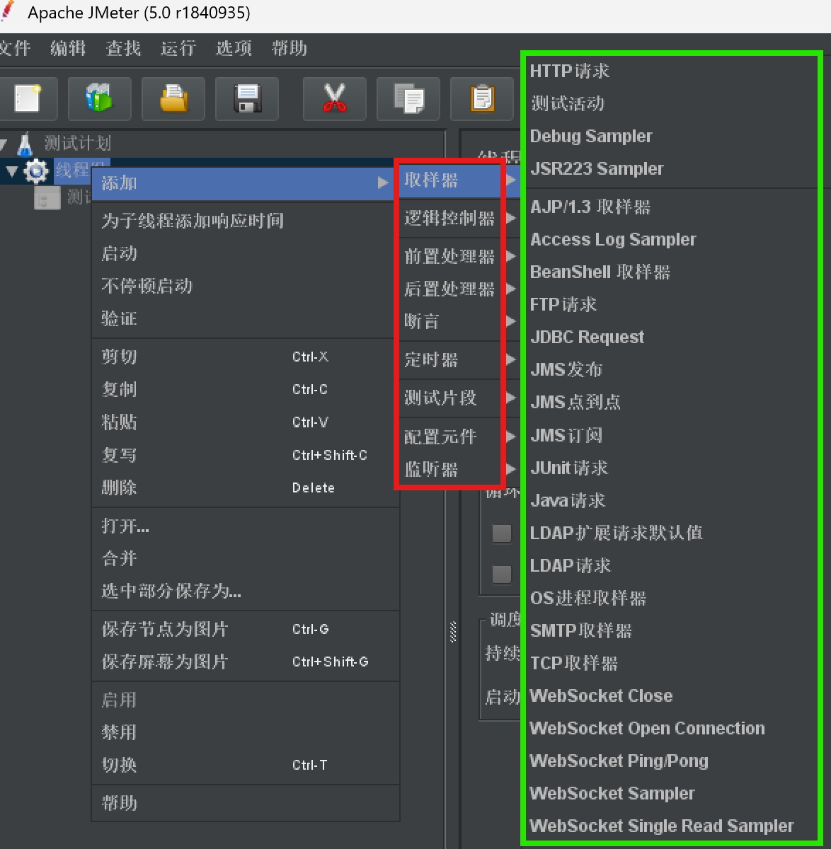Image resolution: width=831 pixels, height=849 pixels.
Task: Add a Java请求 sampler
Action: click(x=671, y=500)
